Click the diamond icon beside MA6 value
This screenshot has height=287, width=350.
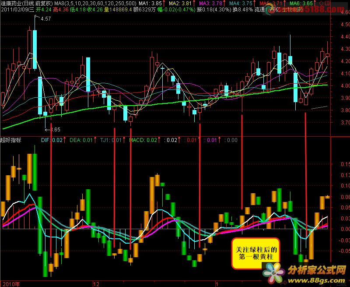click(x=321, y=3)
